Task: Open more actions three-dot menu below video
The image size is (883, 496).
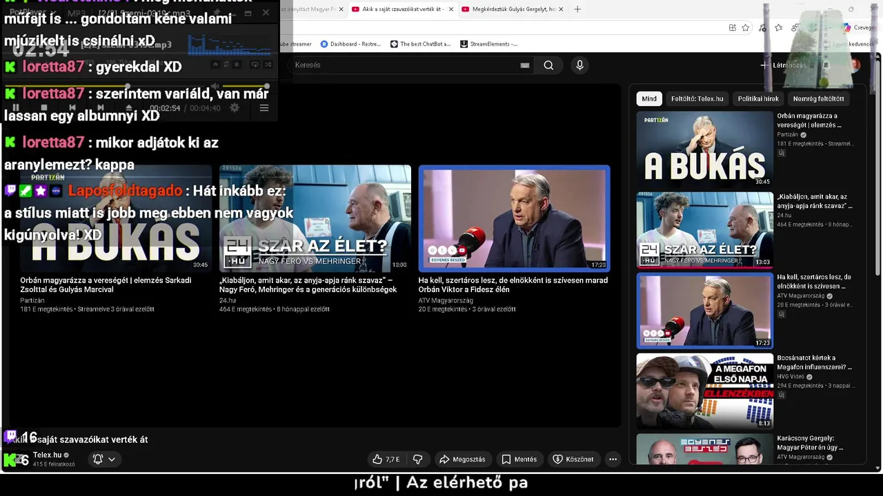Action: (613, 459)
